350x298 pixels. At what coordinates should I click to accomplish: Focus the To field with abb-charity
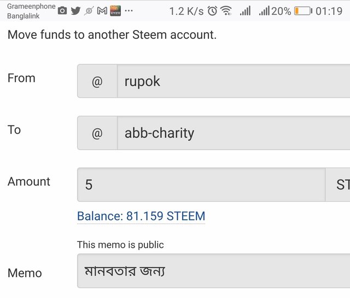pyautogui.click(x=234, y=133)
